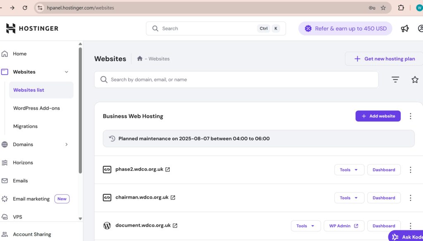Open the announcements megaphone icon
This screenshot has height=241, width=423.
(405, 28)
